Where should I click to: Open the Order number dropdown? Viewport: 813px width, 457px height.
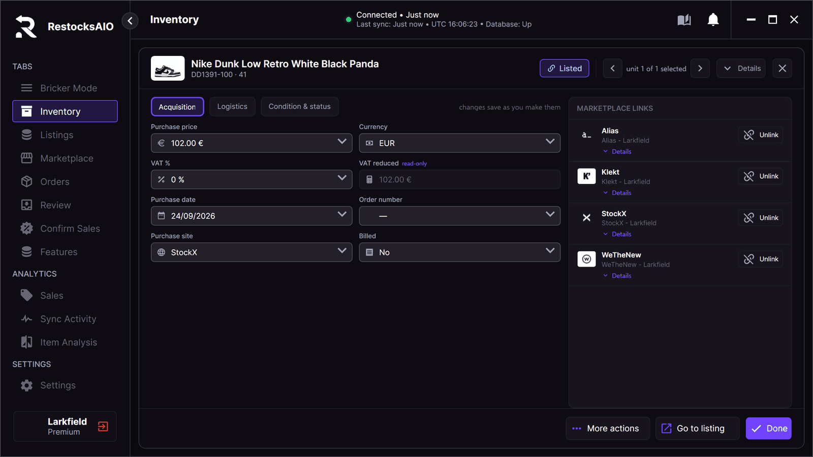click(459, 216)
